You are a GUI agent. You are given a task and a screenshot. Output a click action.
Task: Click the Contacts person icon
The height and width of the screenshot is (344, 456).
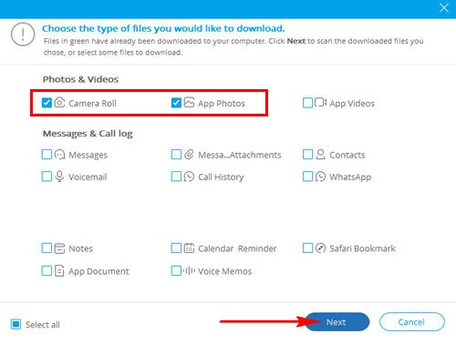pyautogui.click(x=320, y=155)
